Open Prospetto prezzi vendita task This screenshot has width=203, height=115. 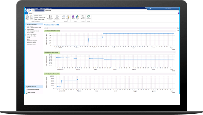click(57, 18)
